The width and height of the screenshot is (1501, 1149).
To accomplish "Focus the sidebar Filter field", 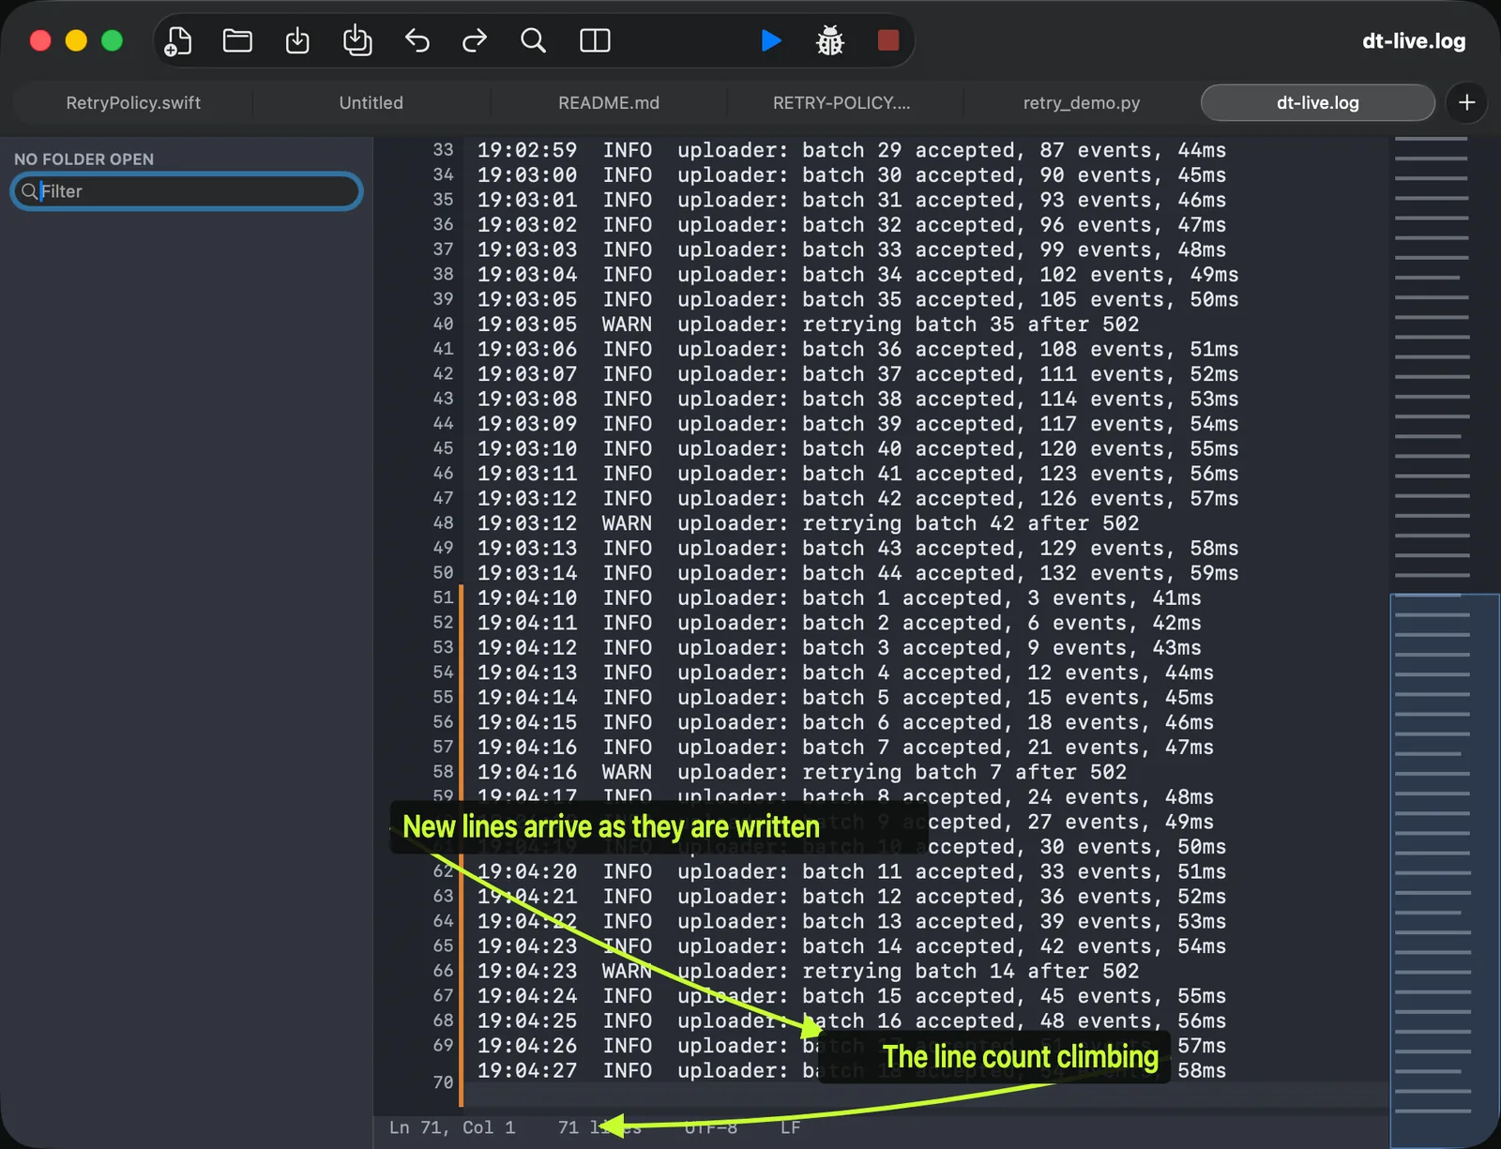I will pyautogui.click(x=187, y=191).
